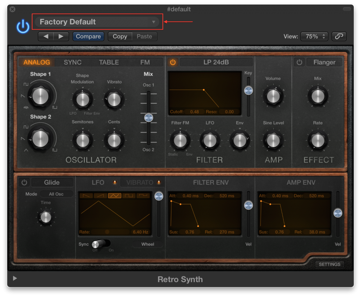
Task: Select the VIBRATO tab
Action: [x=140, y=182]
